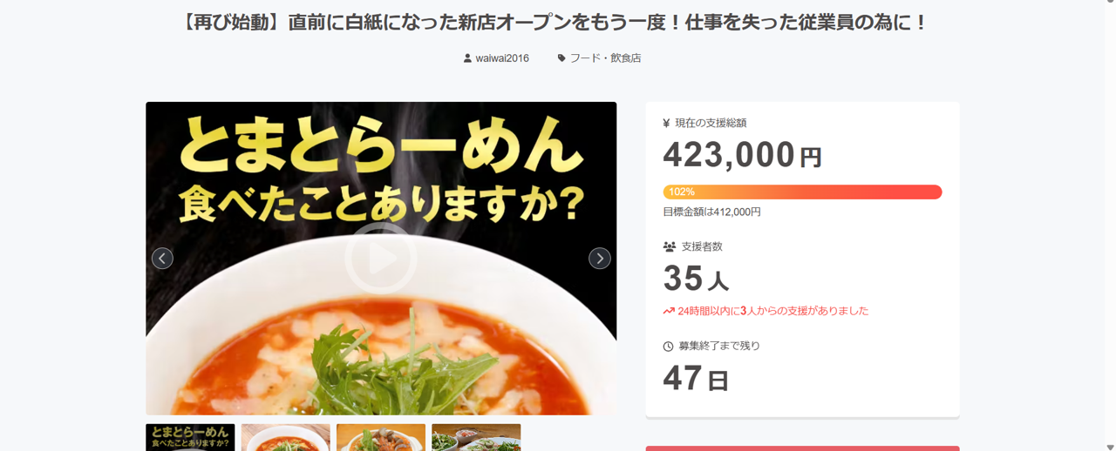
Task: Click the 102% funding progress bar
Action: (802, 192)
